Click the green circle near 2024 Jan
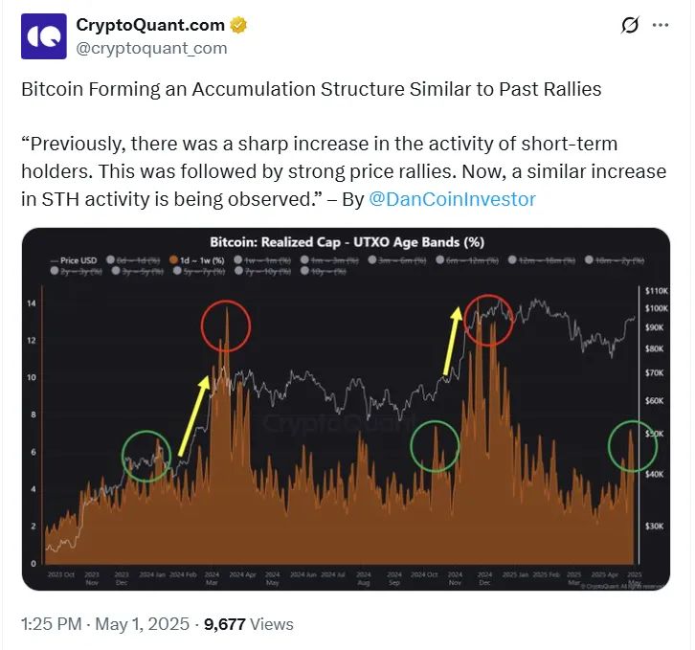Screen dimensions: 695x650 (x=146, y=457)
